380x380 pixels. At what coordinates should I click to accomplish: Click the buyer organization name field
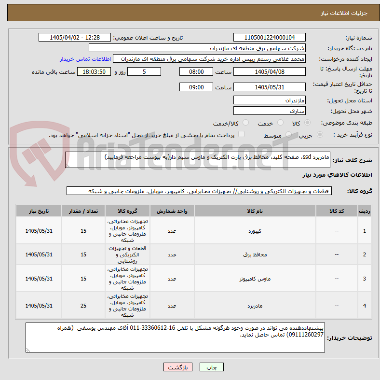click(x=197, y=48)
